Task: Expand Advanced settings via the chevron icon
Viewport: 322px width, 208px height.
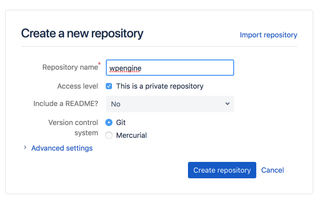Action: point(24,148)
